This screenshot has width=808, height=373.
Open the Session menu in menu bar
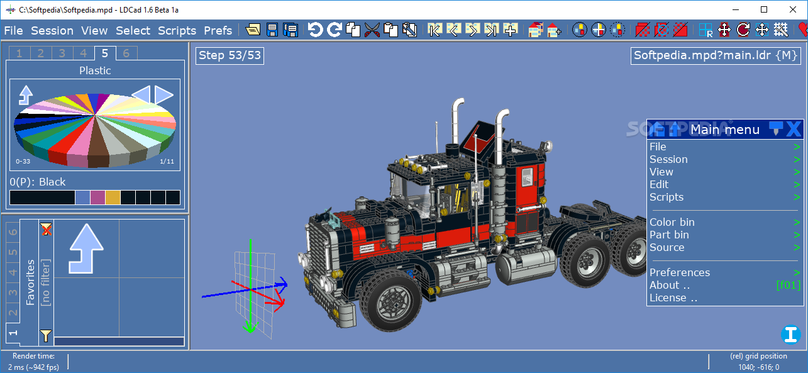click(x=52, y=30)
